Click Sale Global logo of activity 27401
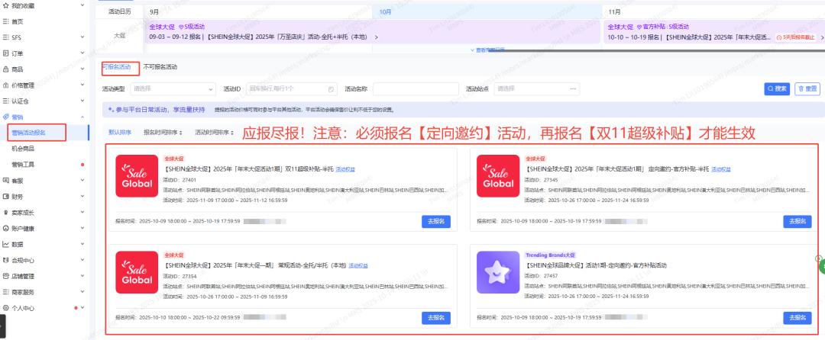Viewport: 825px width, 340px height. [x=137, y=176]
